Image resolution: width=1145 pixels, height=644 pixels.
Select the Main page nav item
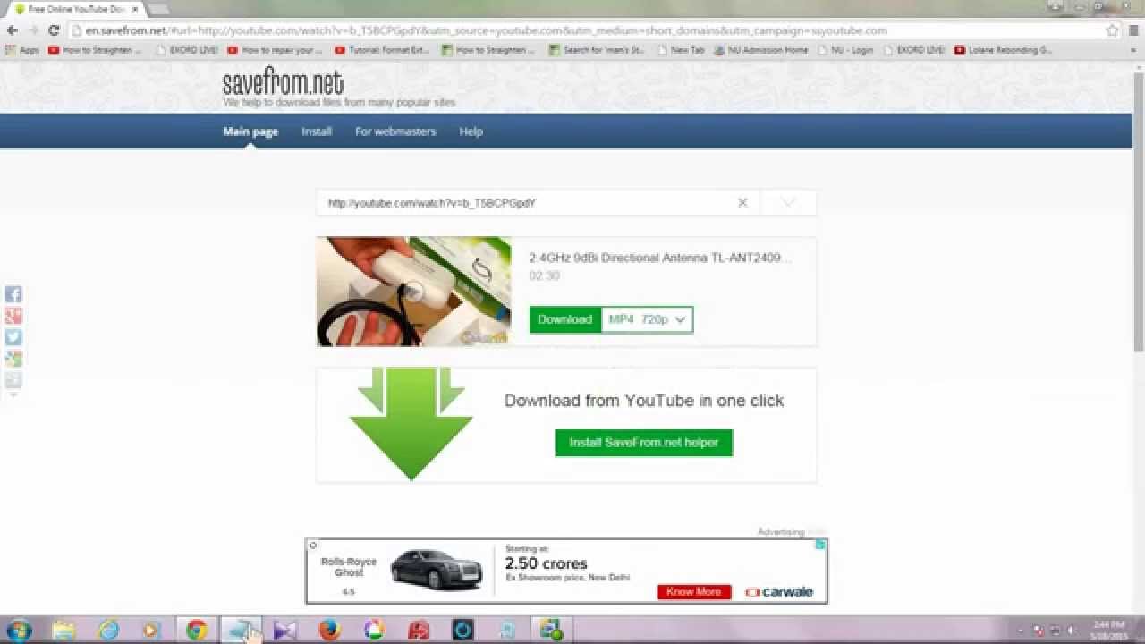click(x=250, y=131)
